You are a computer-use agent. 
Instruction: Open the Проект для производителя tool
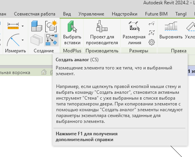pos(102,26)
